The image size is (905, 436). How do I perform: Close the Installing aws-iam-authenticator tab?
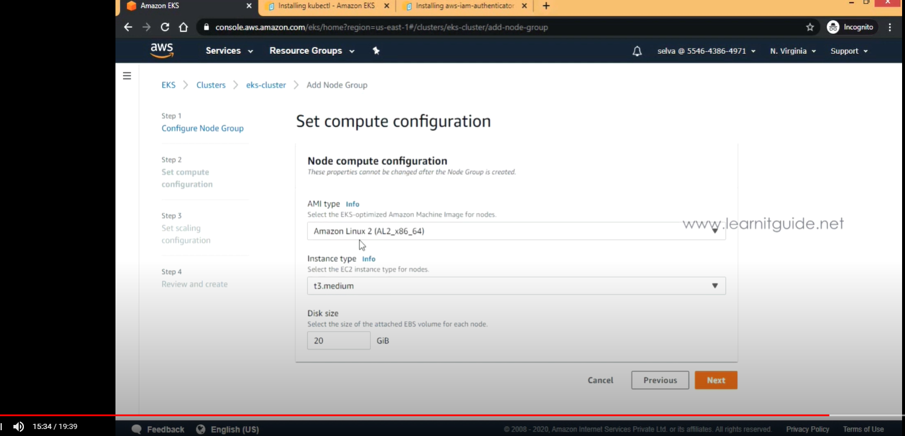coord(524,6)
